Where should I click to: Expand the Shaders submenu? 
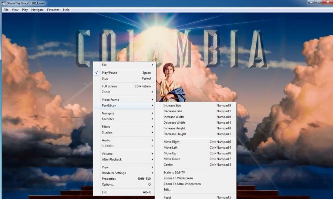[125, 132]
